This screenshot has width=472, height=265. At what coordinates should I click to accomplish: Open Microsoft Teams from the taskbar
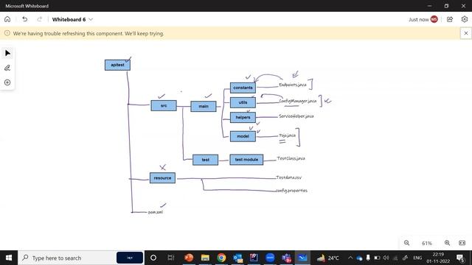(x=286, y=258)
